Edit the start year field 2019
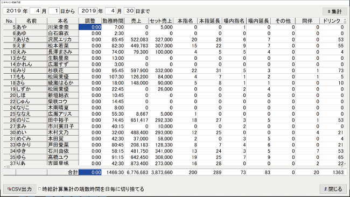This screenshot has width=350, height=197. click(12, 11)
